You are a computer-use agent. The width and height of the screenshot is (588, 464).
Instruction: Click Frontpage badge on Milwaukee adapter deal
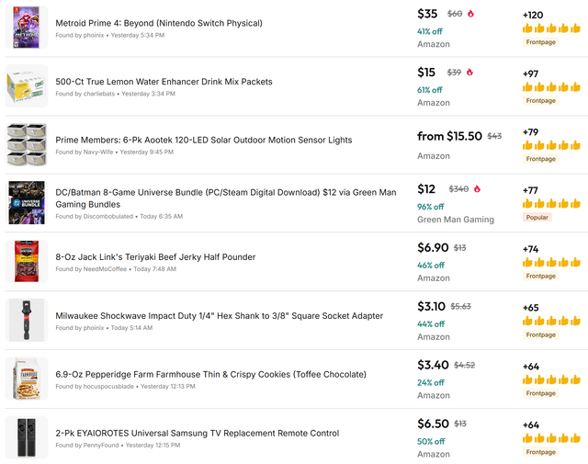(x=541, y=334)
